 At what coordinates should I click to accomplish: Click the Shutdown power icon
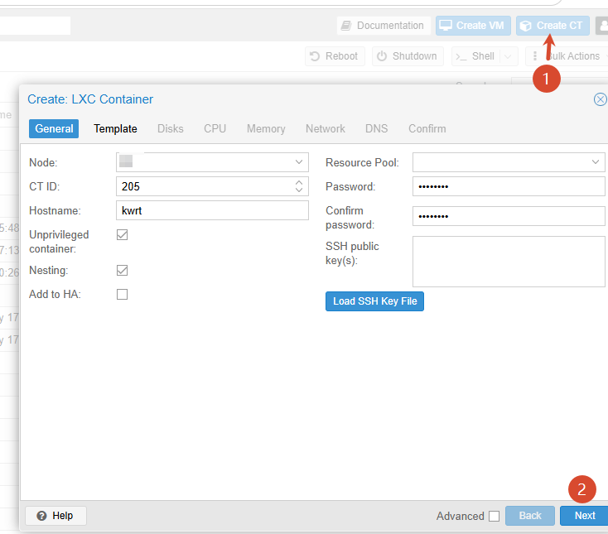coord(382,56)
